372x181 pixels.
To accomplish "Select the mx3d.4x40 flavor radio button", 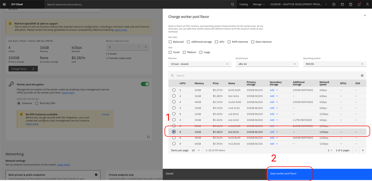I will tap(174, 102).
